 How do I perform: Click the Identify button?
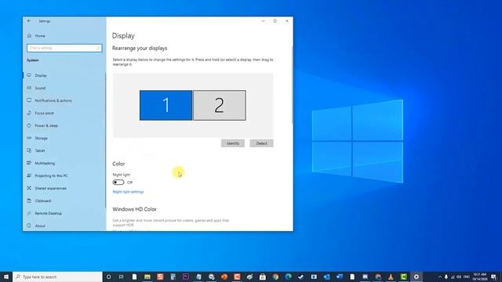(x=233, y=143)
